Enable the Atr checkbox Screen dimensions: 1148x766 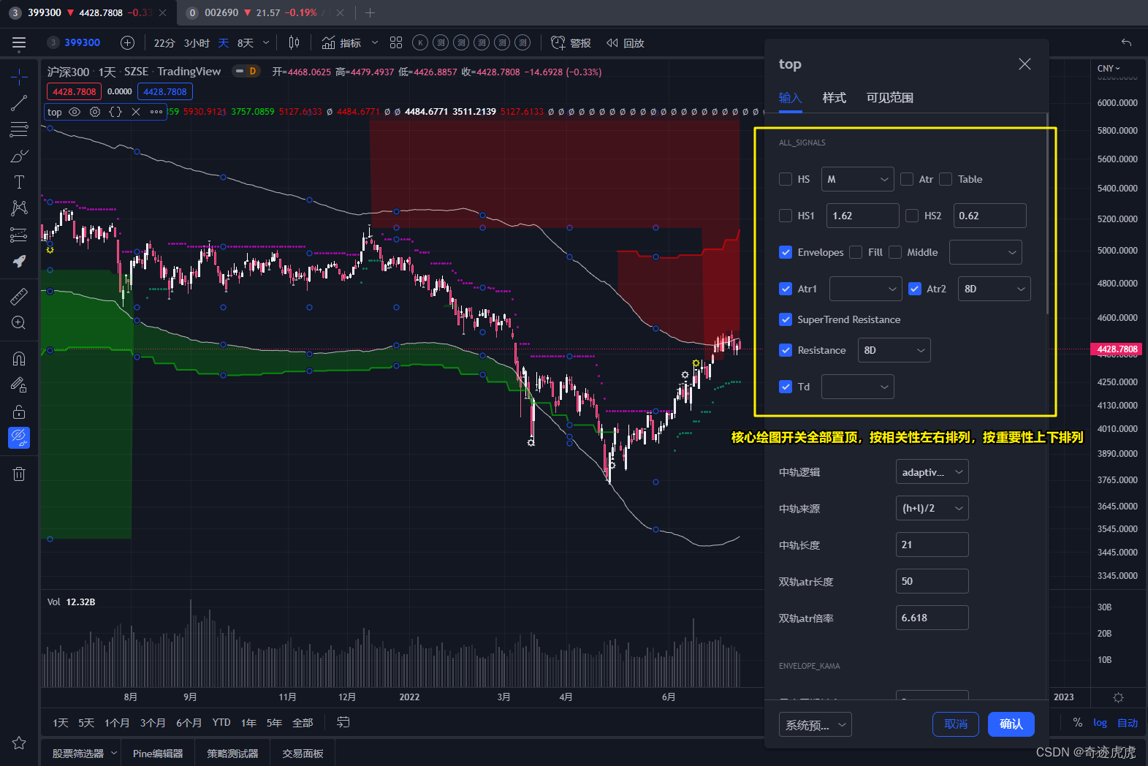pos(907,179)
